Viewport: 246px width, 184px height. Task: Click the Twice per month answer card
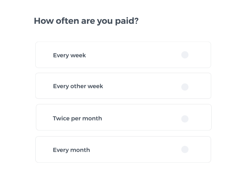click(x=123, y=117)
